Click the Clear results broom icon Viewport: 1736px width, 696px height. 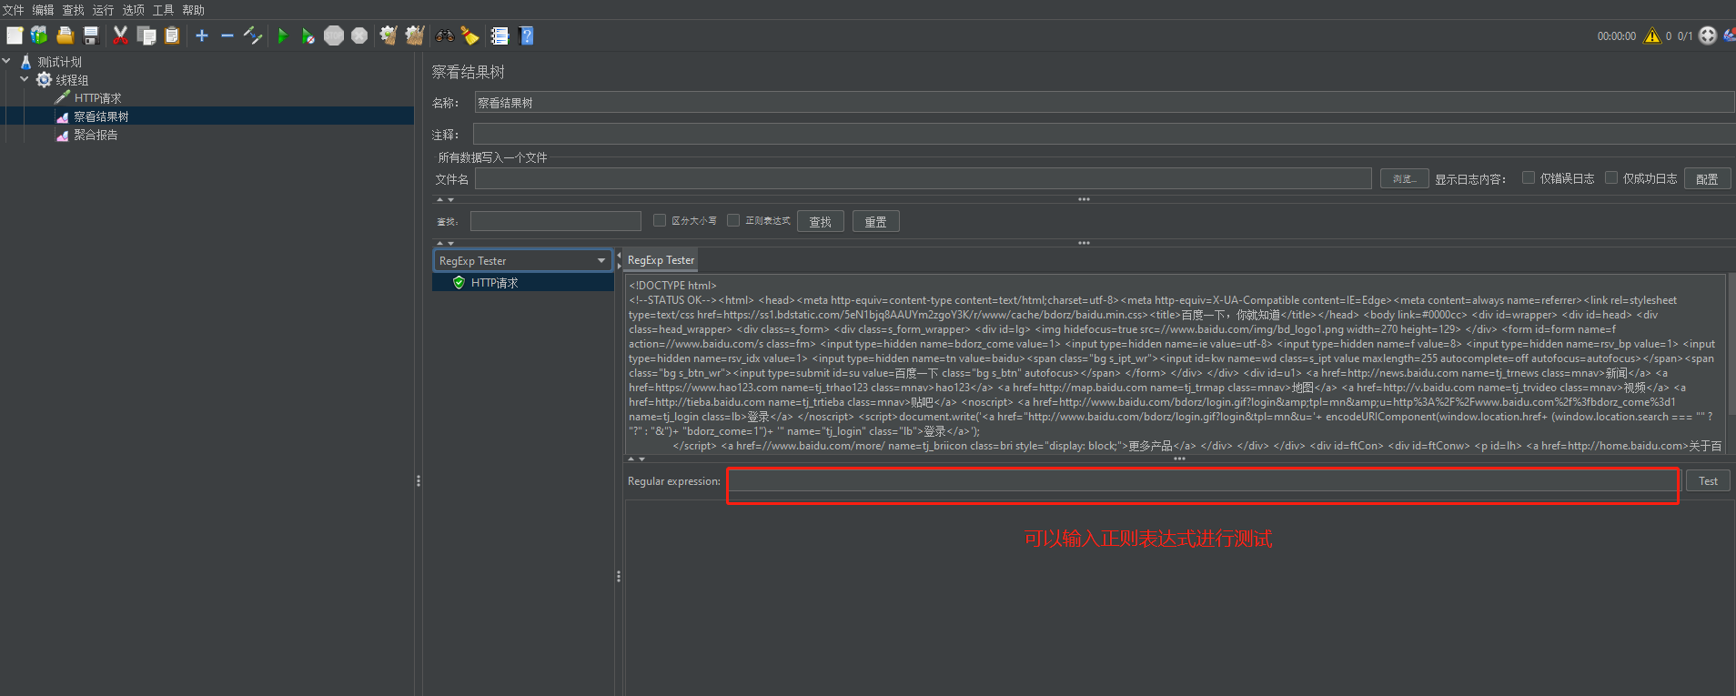pos(389,35)
